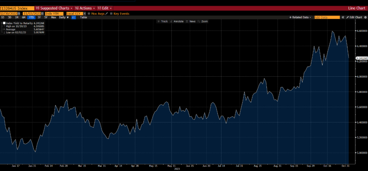Click the Jan 17 x-axis date label
This screenshot has width=368, height=171.
click(x=15, y=165)
